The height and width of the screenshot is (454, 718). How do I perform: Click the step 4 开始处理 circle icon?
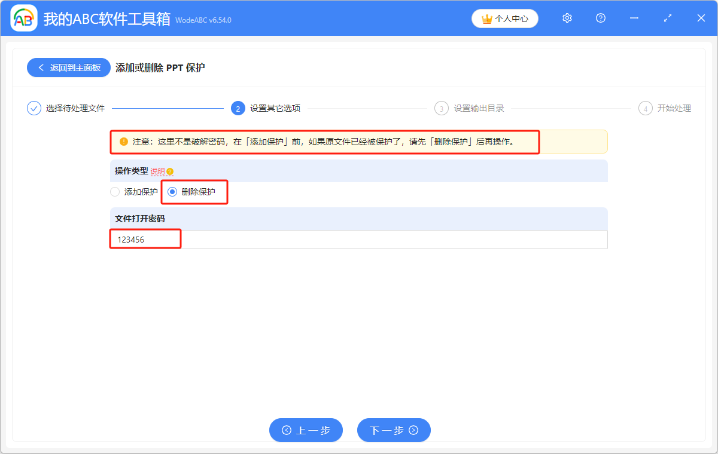[x=645, y=108]
